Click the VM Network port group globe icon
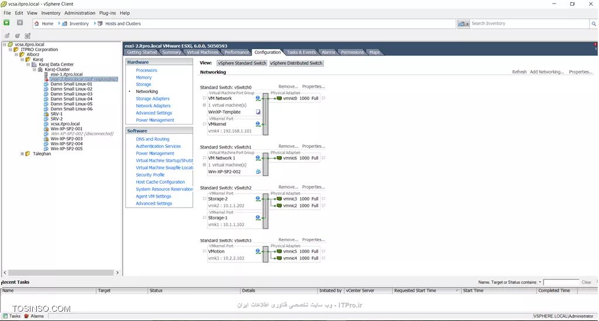The height and width of the screenshot is (321, 599). [x=258, y=98]
